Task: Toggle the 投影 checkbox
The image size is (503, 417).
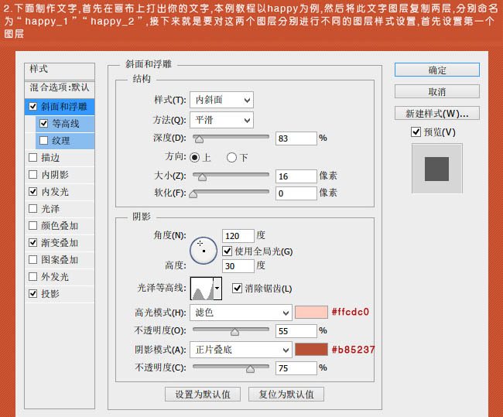Action: [x=33, y=293]
